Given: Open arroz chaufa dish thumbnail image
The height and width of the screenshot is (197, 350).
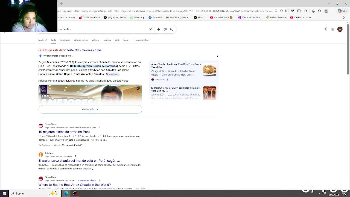Looking at the screenshot, I should pyautogui.click(x=209, y=70).
